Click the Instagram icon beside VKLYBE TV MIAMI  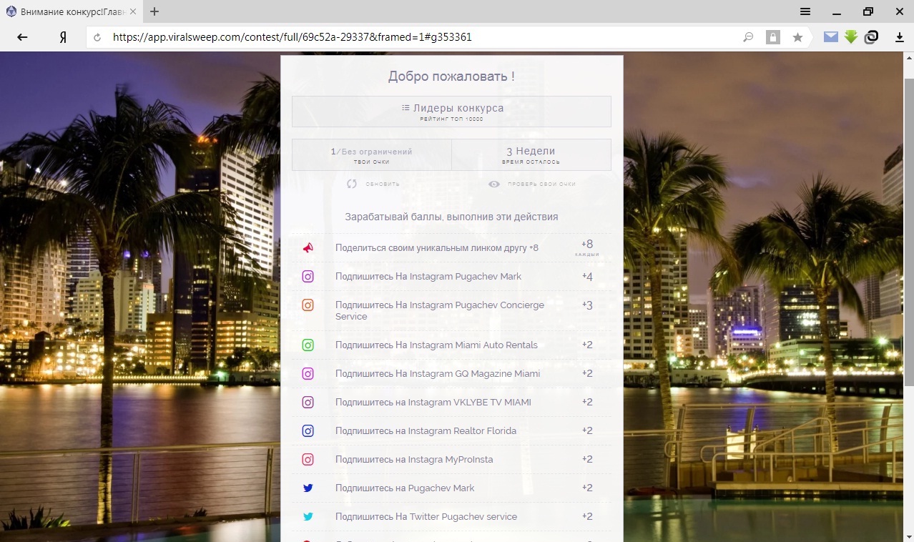[308, 403]
